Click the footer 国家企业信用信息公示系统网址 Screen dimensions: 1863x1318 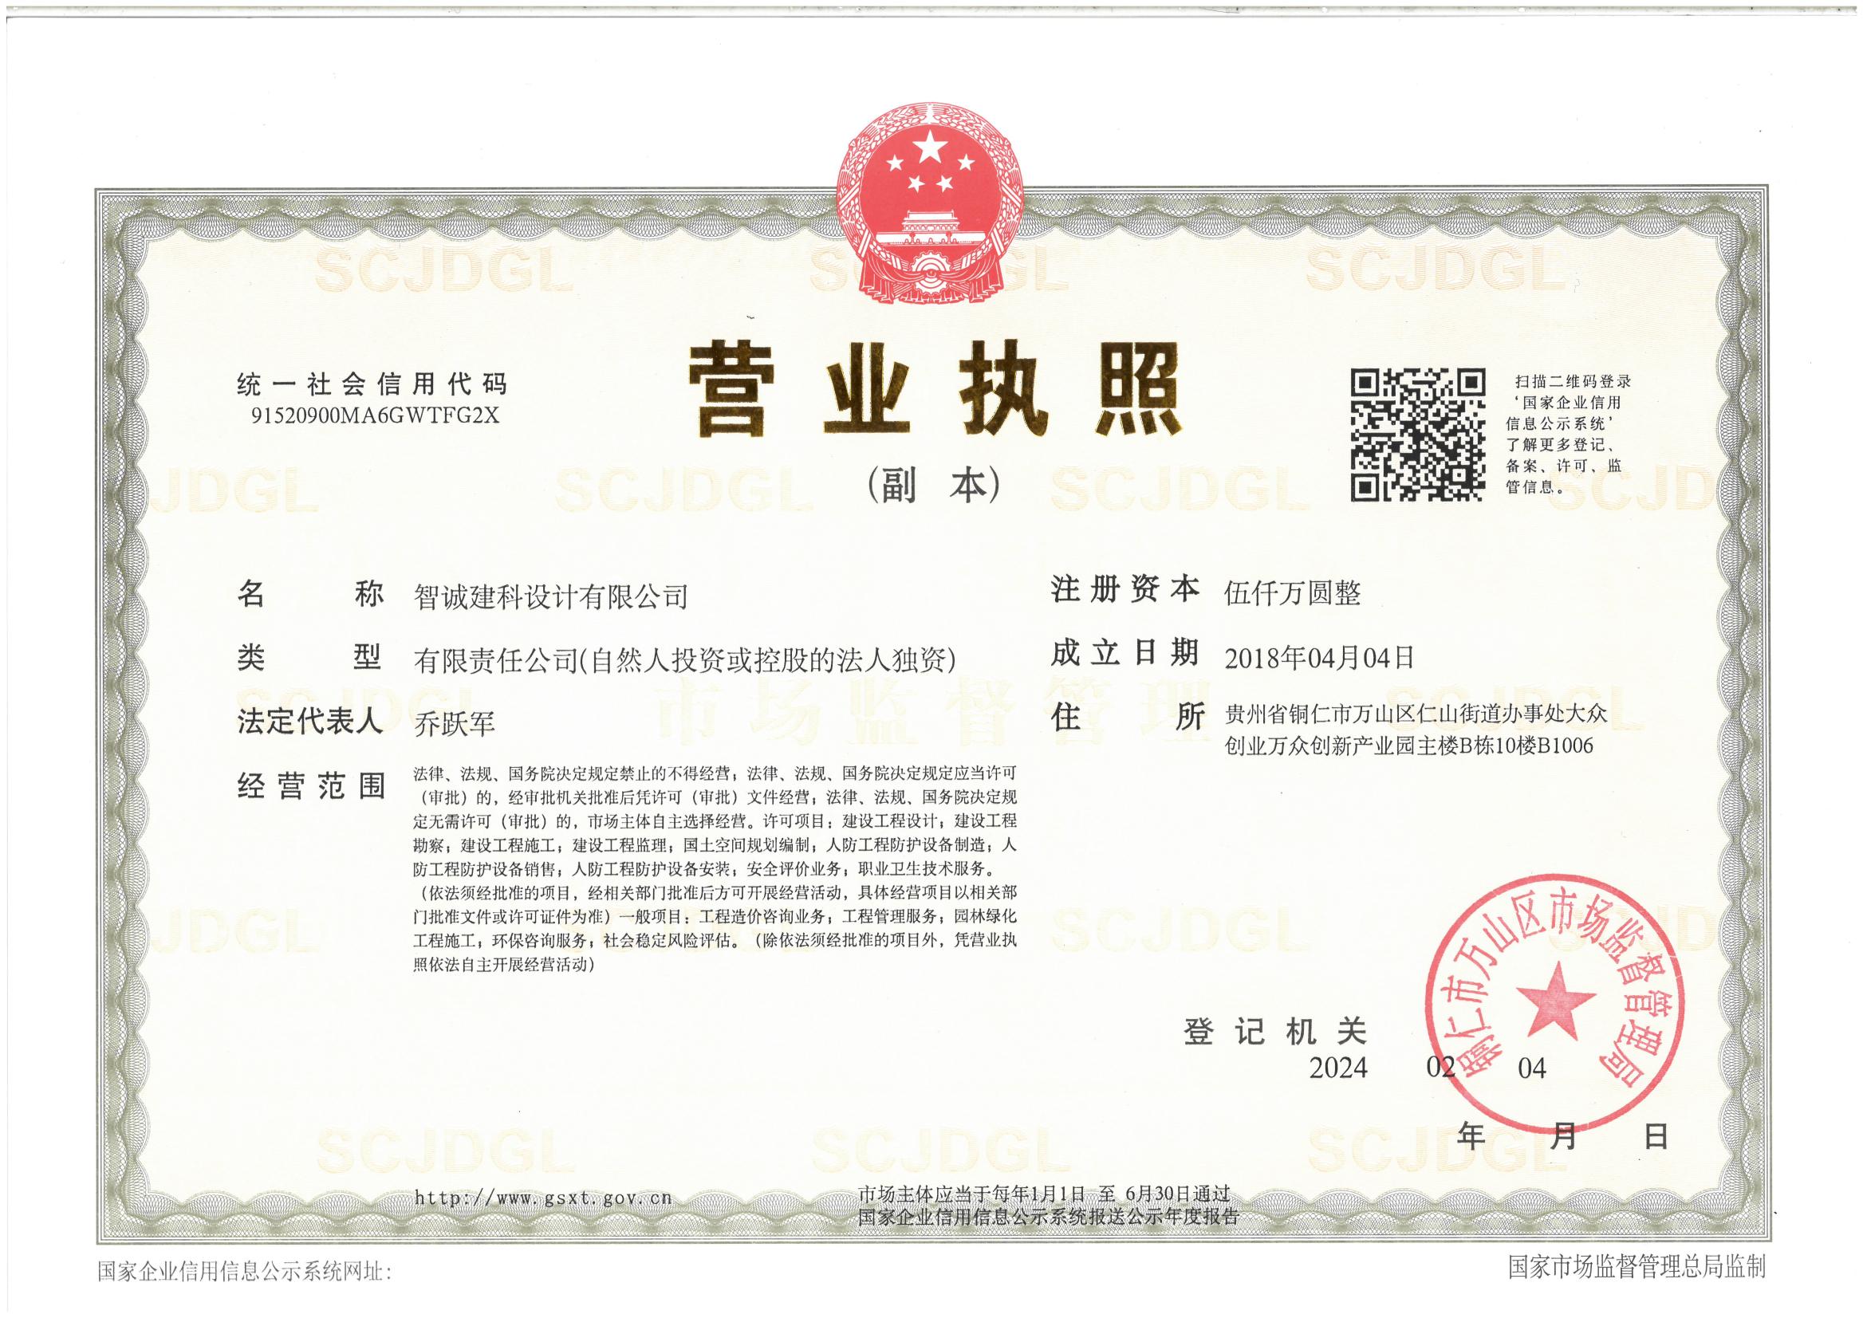point(244,1272)
